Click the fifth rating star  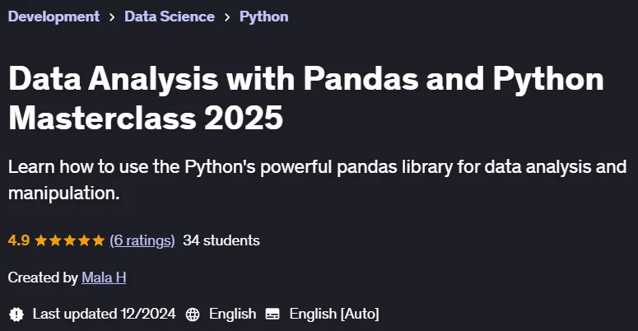[x=99, y=240]
